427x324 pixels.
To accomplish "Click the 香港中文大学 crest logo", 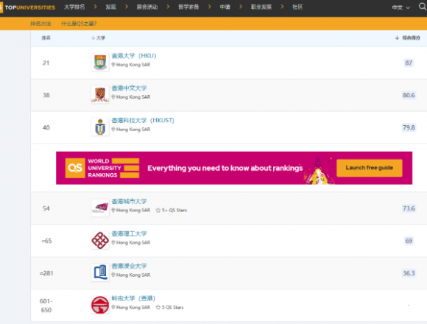I will [x=100, y=94].
